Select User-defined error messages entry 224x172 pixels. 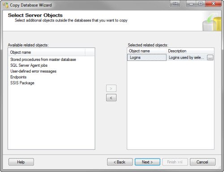tap(33, 71)
